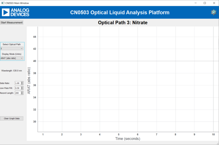Click the ARAT (abs ratio) axis label

[29, 81]
